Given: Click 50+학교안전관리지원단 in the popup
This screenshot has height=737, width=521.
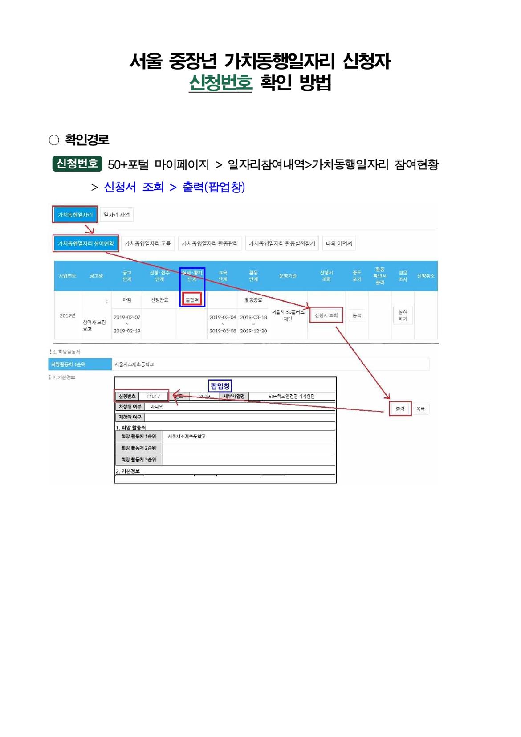Looking at the screenshot, I should 292,396.
